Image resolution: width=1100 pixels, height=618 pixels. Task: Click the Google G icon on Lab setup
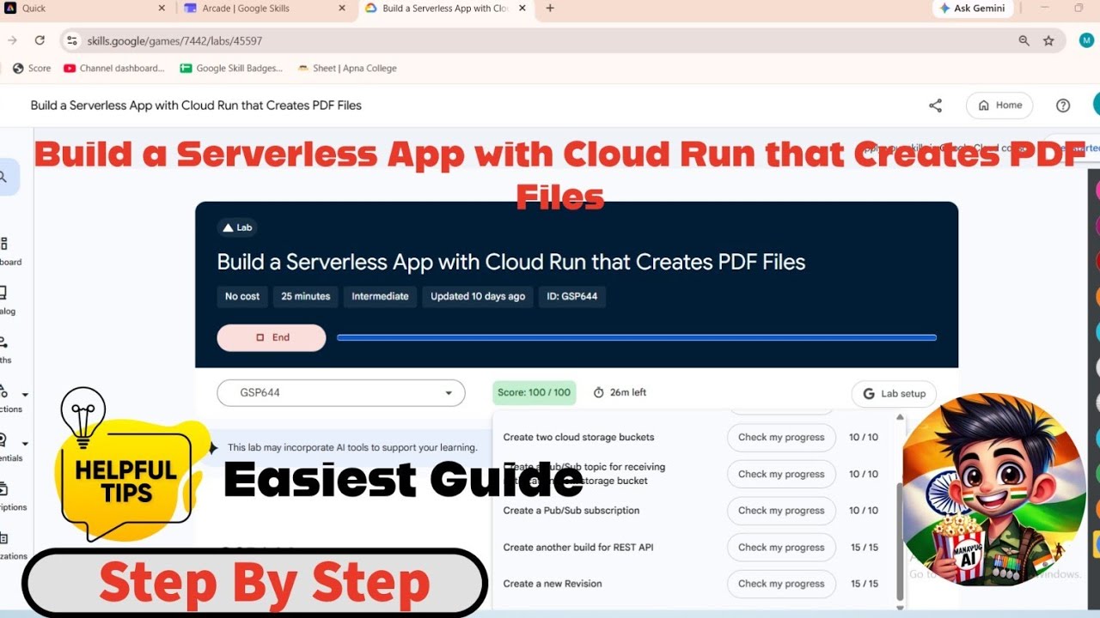(868, 394)
